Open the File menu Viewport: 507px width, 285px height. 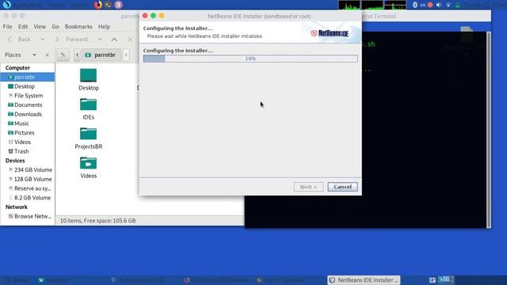tap(7, 26)
